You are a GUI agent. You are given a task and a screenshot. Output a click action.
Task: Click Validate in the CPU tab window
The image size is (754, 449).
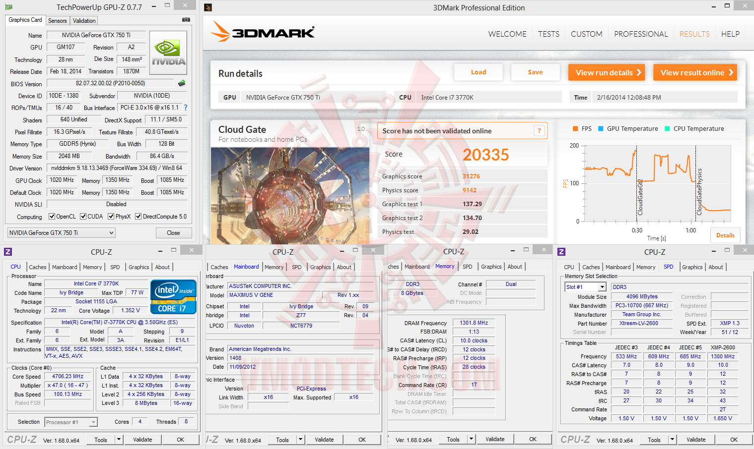pyautogui.click(x=142, y=440)
